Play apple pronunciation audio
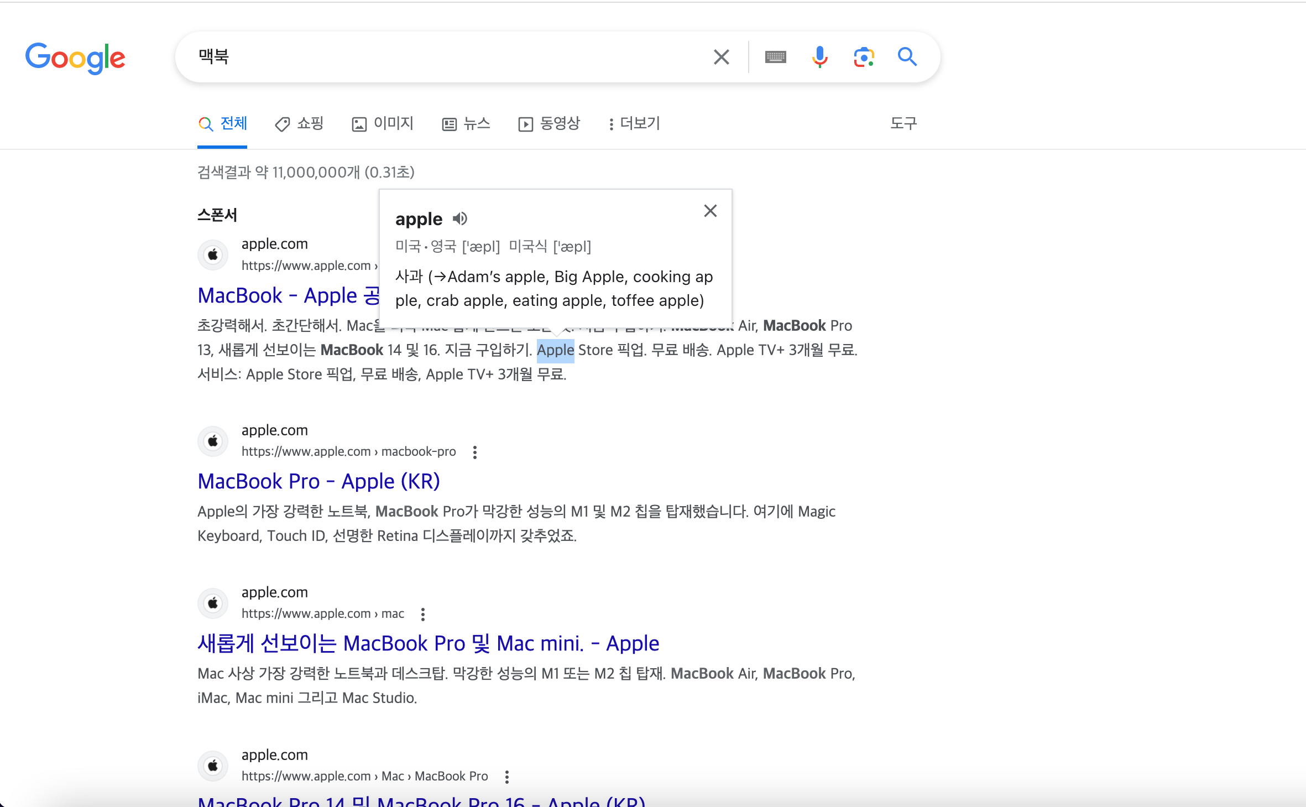Screen dimensions: 1306x807 pos(459,219)
